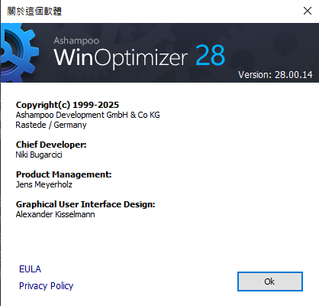Click the name Alexander Kisselmann
The image size is (319, 306).
(56, 214)
